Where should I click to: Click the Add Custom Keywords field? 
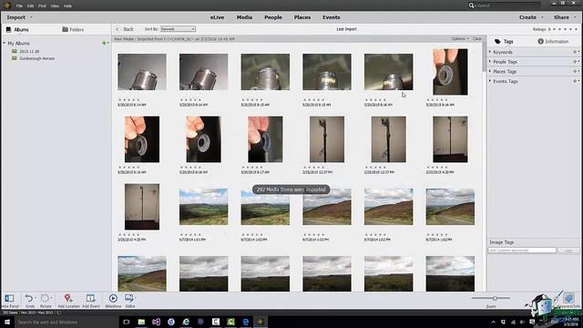tap(522, 251)
